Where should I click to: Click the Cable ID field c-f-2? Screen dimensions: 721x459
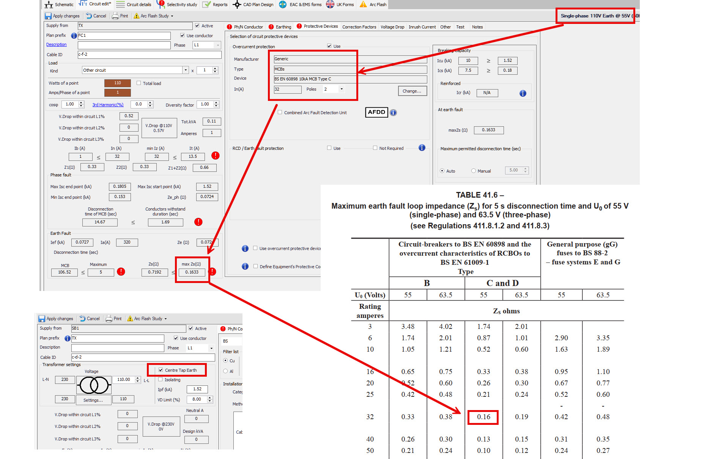(x=149, y=55)
